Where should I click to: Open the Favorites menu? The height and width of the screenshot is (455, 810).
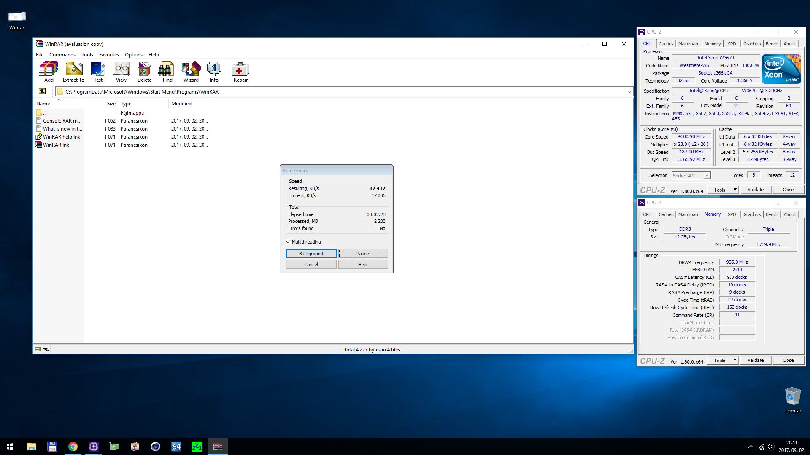point(109,55)
